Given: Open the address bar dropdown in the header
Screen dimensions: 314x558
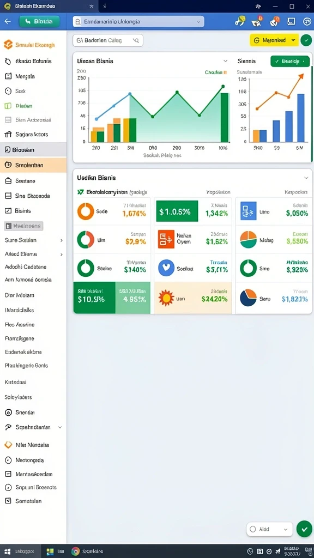Looking at the screenshot, I should pos(198,22).
